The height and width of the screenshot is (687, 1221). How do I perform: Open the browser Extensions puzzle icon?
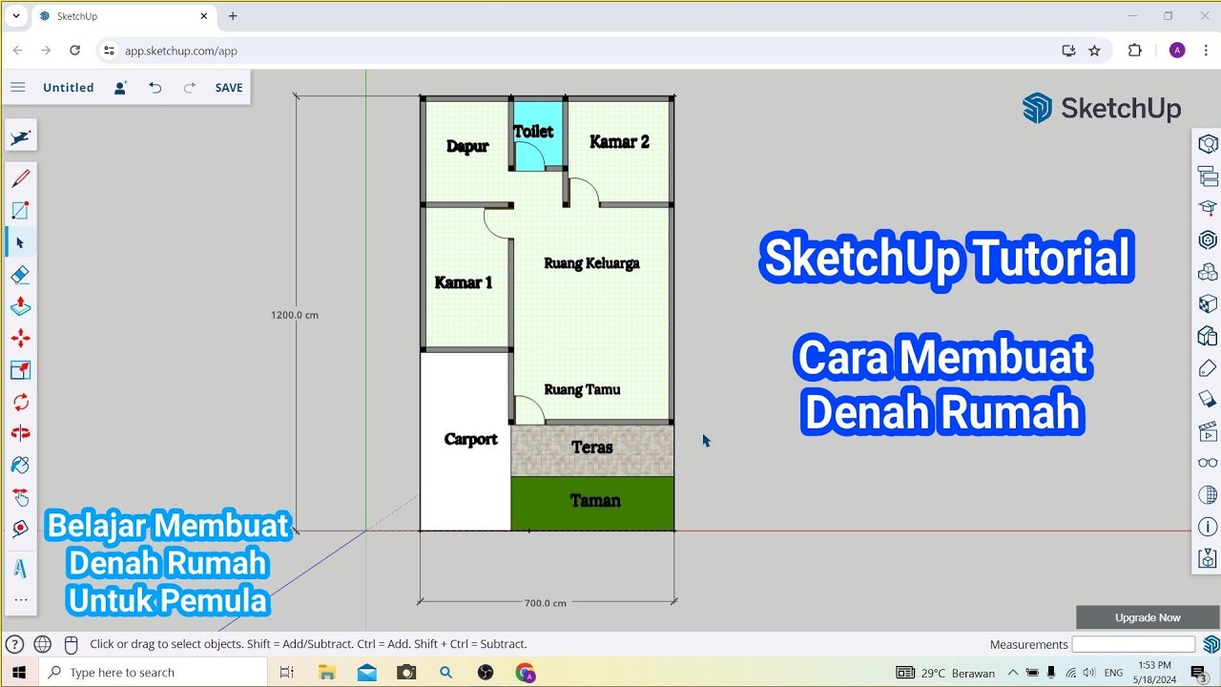(x=1134, y=51)
